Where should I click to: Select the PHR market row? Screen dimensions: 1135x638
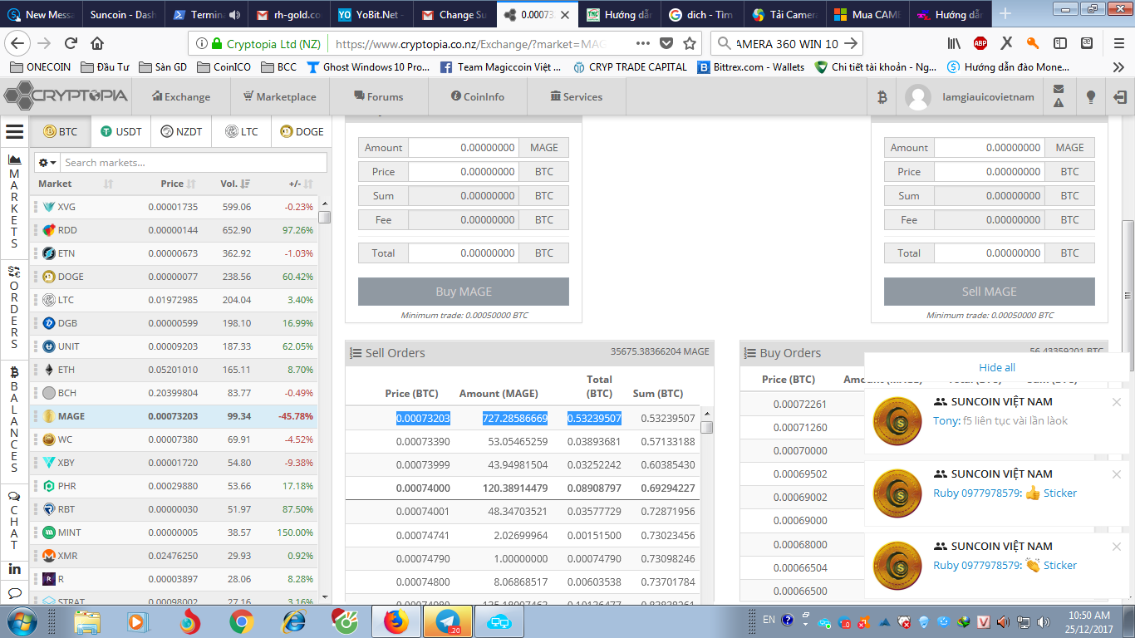coord(174,486)
